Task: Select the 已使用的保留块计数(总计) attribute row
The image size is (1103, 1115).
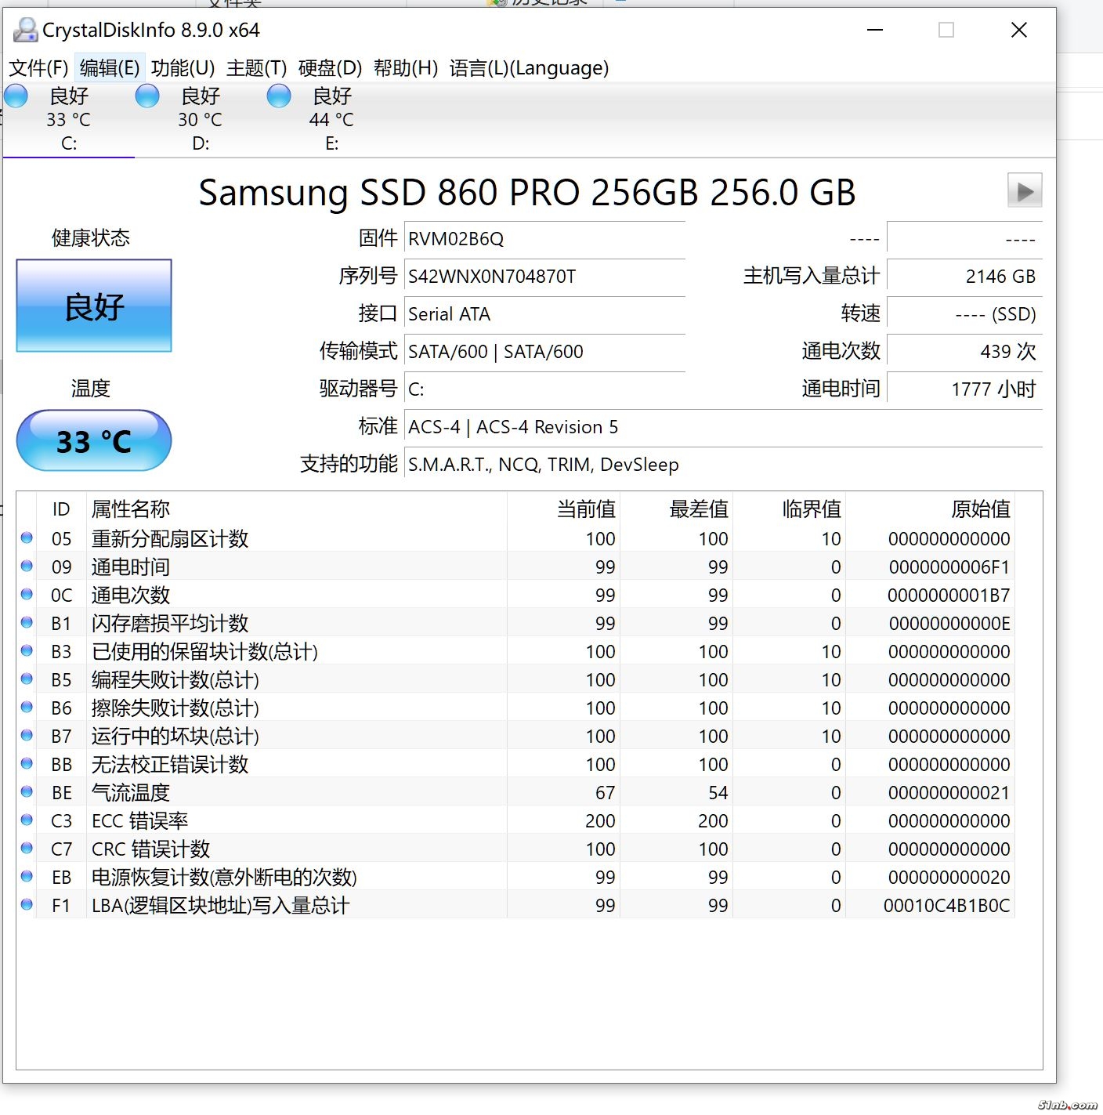Action: tap(515, 651)
